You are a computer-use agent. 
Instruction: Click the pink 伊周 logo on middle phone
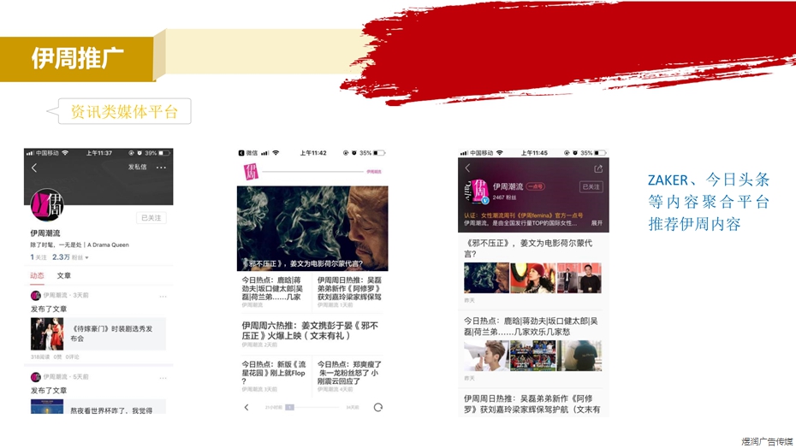(251, 171)
